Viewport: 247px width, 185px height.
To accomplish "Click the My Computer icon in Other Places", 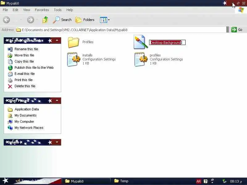I will [x=10, y=122].
